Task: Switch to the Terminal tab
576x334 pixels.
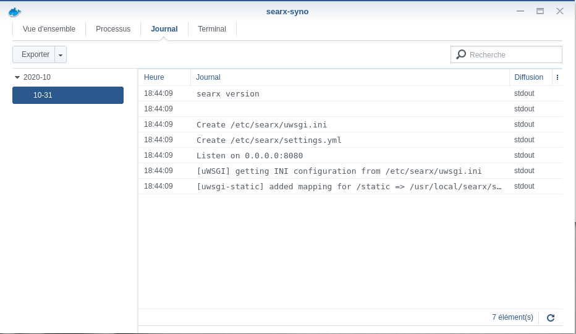Action: click(212, 29)
